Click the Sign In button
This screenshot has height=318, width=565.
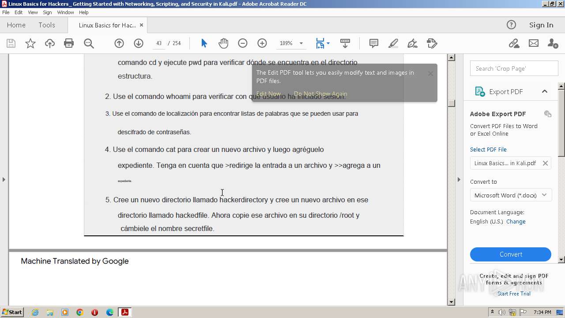[541, 25]
